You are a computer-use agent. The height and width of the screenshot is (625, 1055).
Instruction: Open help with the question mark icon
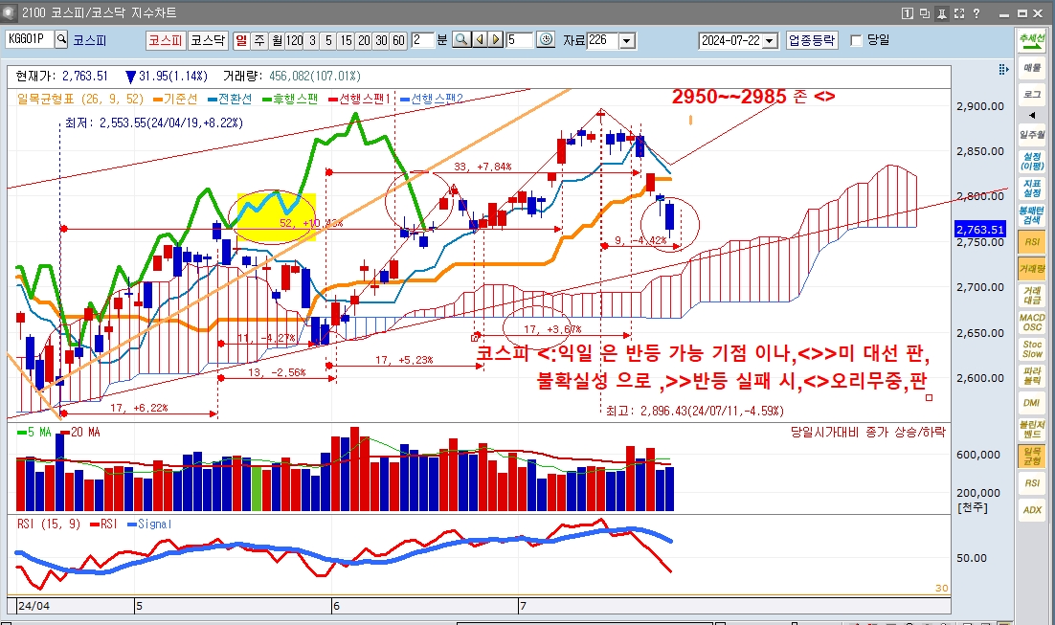pyautogui.click(x=976, y=12)
